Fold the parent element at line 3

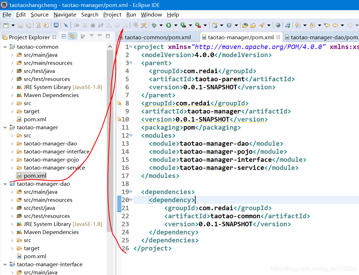(131, 63)
